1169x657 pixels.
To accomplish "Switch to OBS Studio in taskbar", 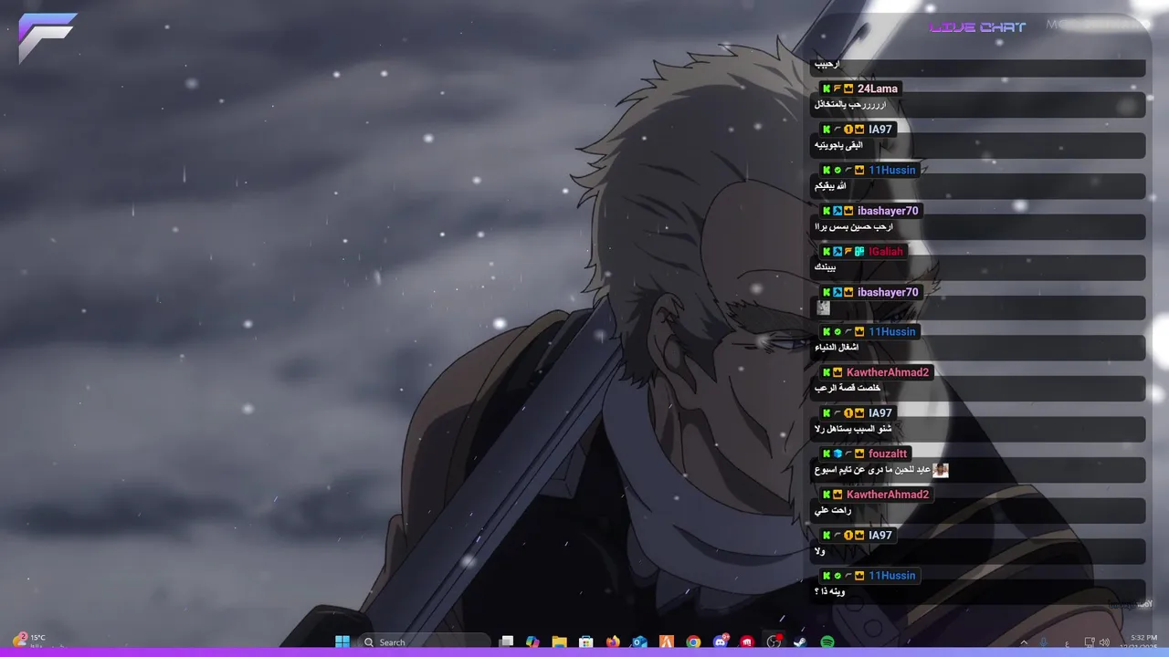I will 774,641.
